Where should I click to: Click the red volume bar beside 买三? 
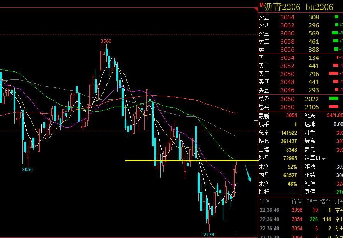pyautogui.click(x=334, y=74)
